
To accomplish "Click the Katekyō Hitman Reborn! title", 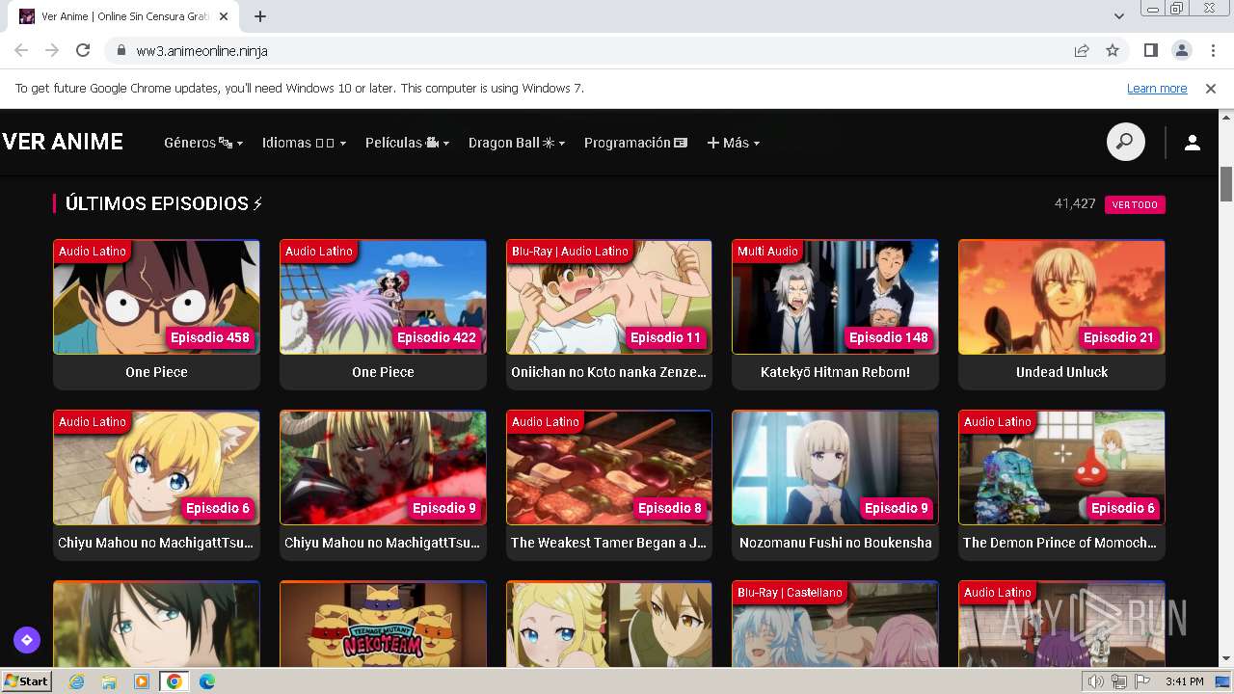I will (x=835, y=372).
